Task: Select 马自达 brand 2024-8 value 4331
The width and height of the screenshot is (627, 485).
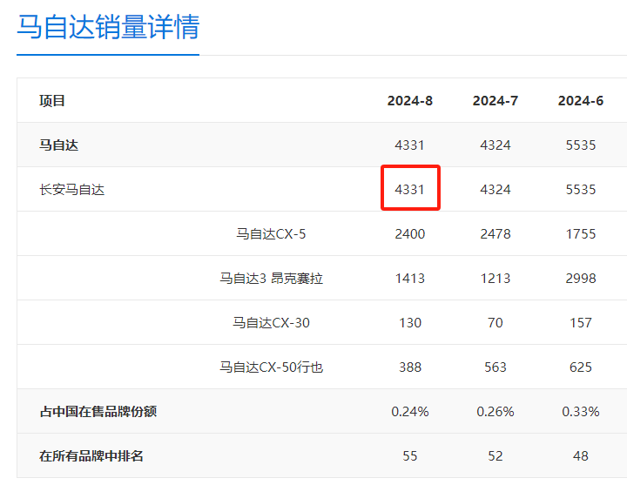Action: tap(410, 145)
